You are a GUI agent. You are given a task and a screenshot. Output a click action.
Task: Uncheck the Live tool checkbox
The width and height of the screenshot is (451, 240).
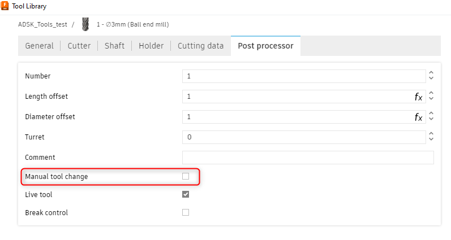tap(186, 194)
